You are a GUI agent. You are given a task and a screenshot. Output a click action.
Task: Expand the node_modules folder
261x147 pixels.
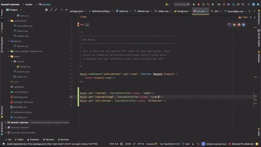tap(9, 51)
